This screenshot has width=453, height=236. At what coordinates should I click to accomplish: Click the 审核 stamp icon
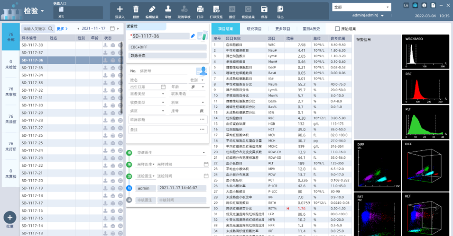coord(168,9)
